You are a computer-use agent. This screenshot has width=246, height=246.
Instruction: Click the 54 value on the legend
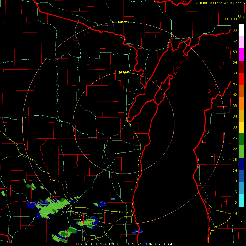[x=235, y=62]
